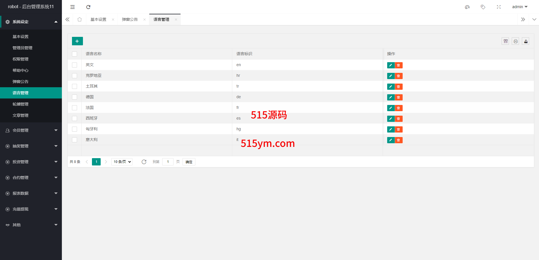Click the edit icon for the 英文 row
The height and width of the screenshot is (260, 539).
click(x=391, y=65)
